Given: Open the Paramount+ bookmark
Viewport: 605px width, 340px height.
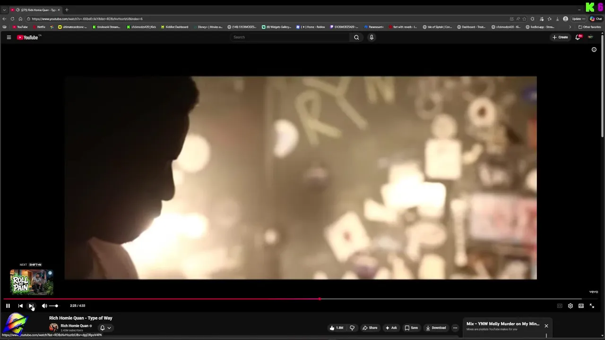Looking at the screenshot, I should coord(373,27).
